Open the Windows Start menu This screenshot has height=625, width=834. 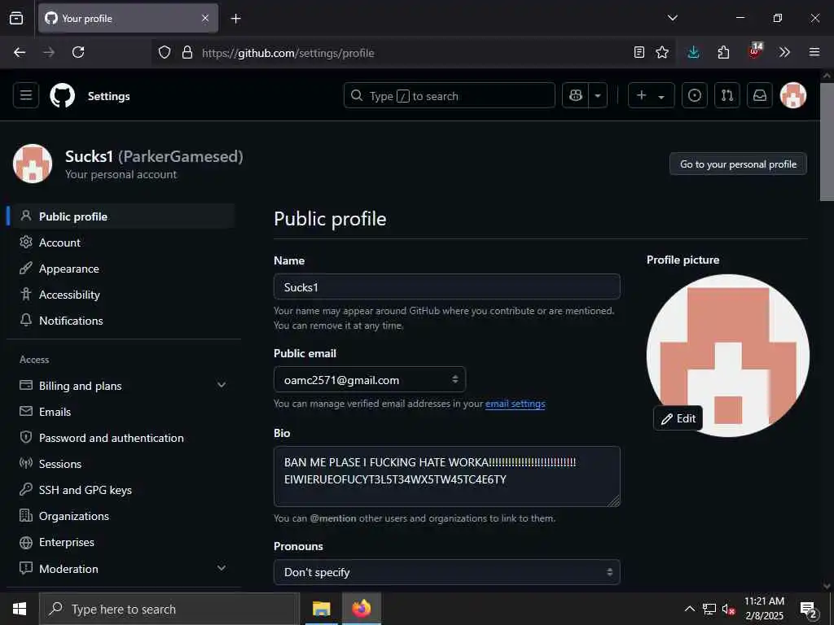[20, 609]
